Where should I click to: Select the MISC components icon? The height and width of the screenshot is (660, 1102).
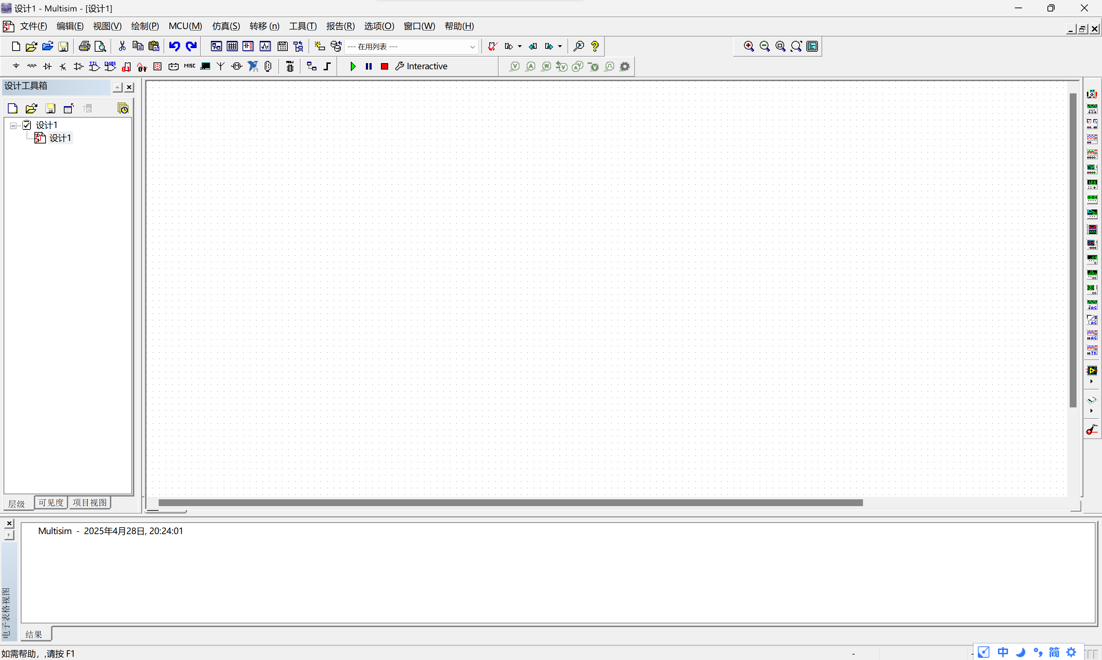pos(189,66)
